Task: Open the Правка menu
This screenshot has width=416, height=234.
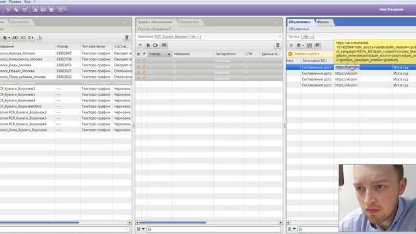Action: pyautogui.click(x=15, y=1)
